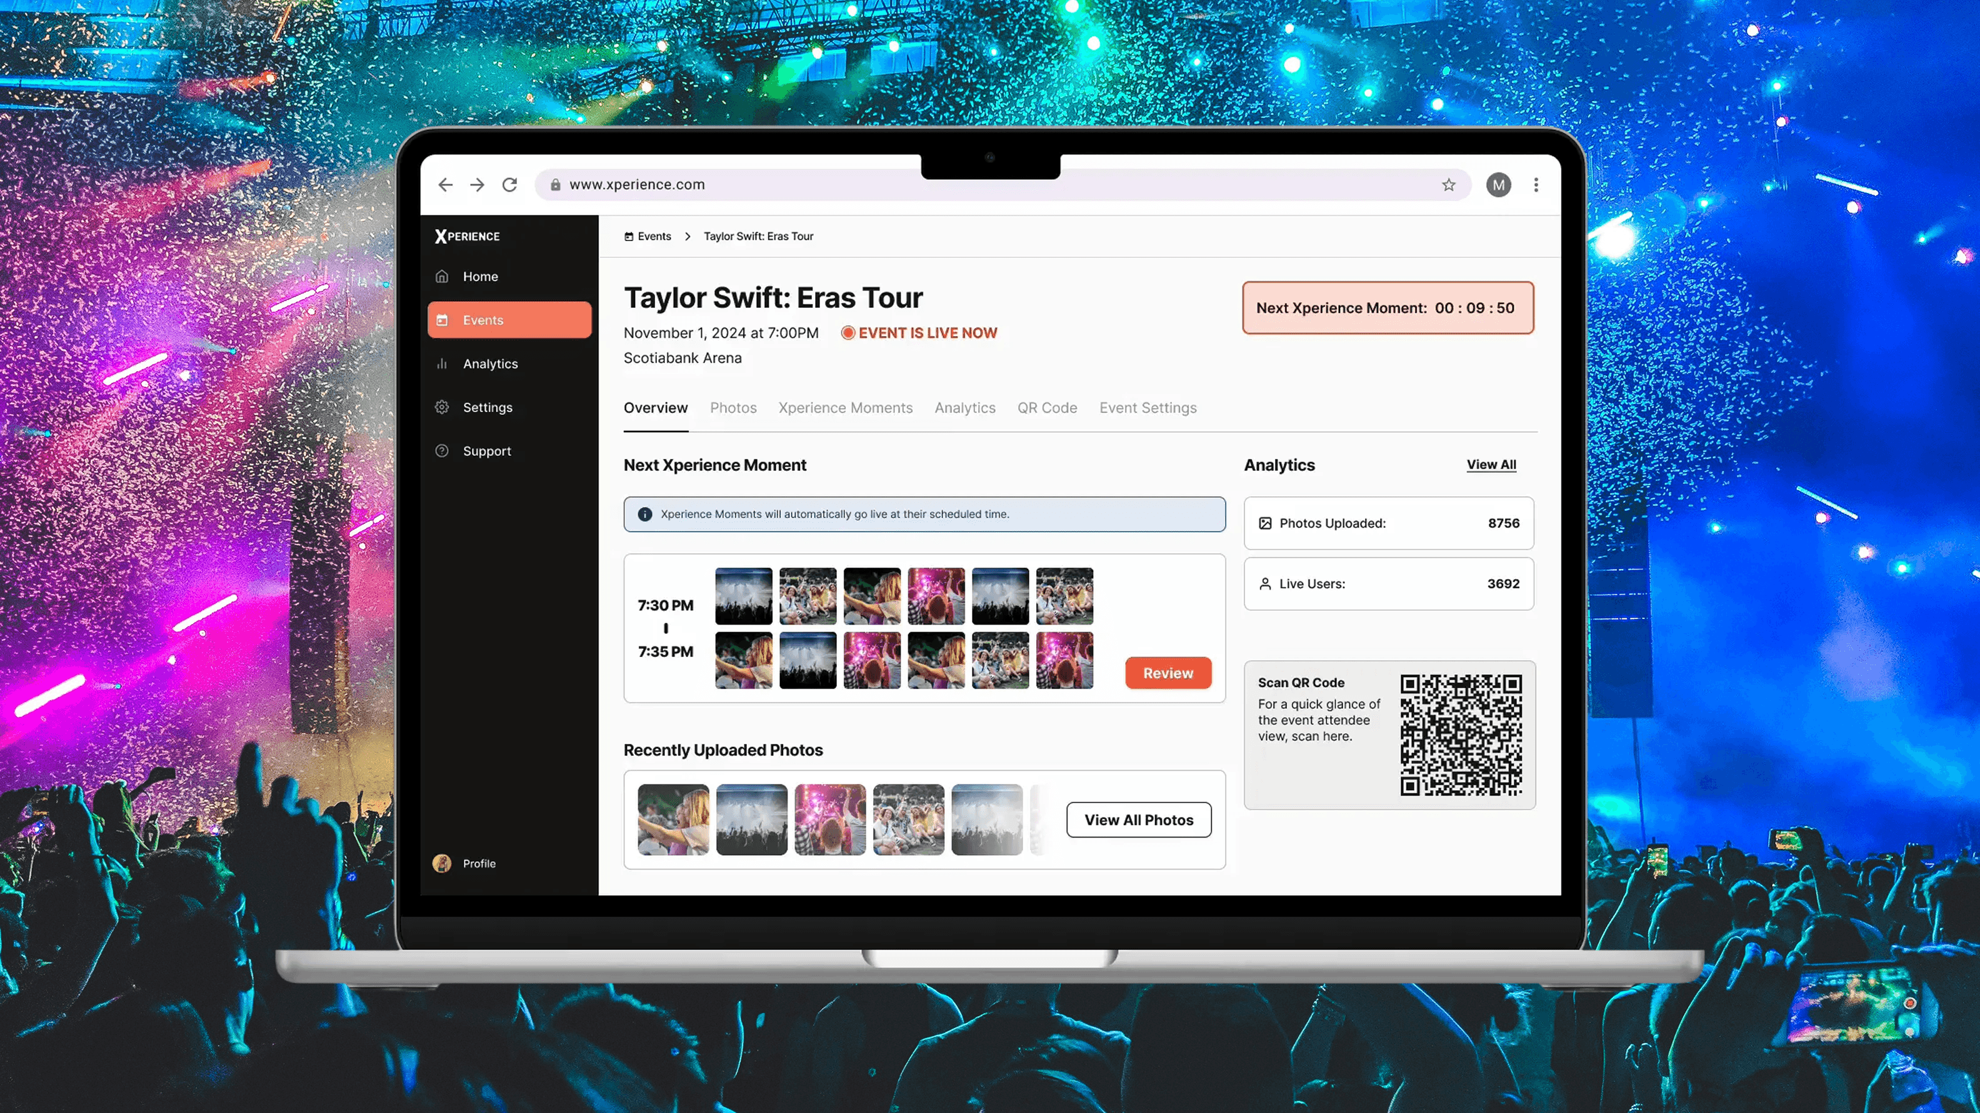The image size is (1980, 1113).
Task: Click the info icon in the notice banner
Action: [x=645, y=515]
